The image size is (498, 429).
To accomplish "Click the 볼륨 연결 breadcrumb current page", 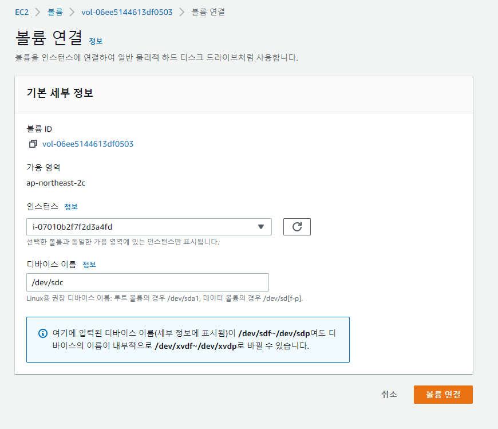I will pyautogui.click(x=208, y=12).
